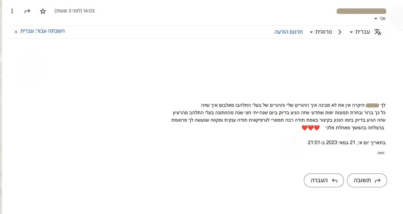Click the blurred recipient name in message text

point(372,105)
